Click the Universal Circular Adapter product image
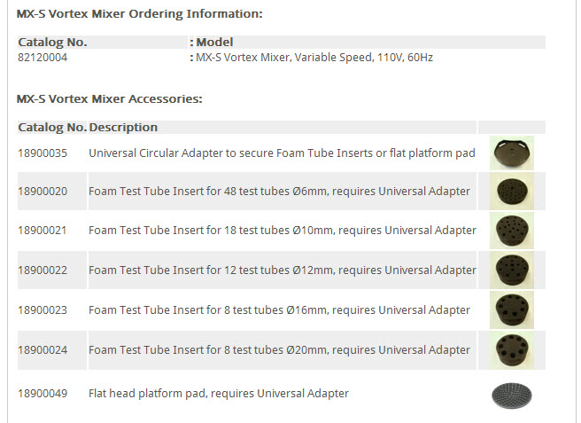The width and height of the screenshot is (581, 423). [512, 153]
